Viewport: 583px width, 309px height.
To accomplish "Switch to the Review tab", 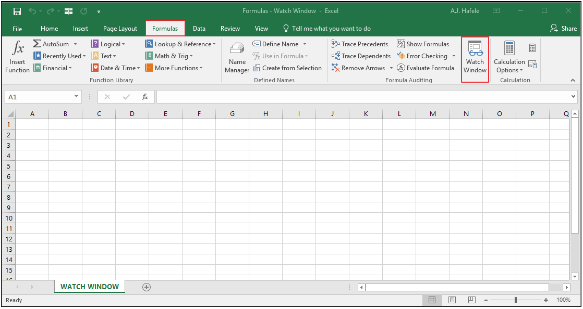I will [230, 29].
